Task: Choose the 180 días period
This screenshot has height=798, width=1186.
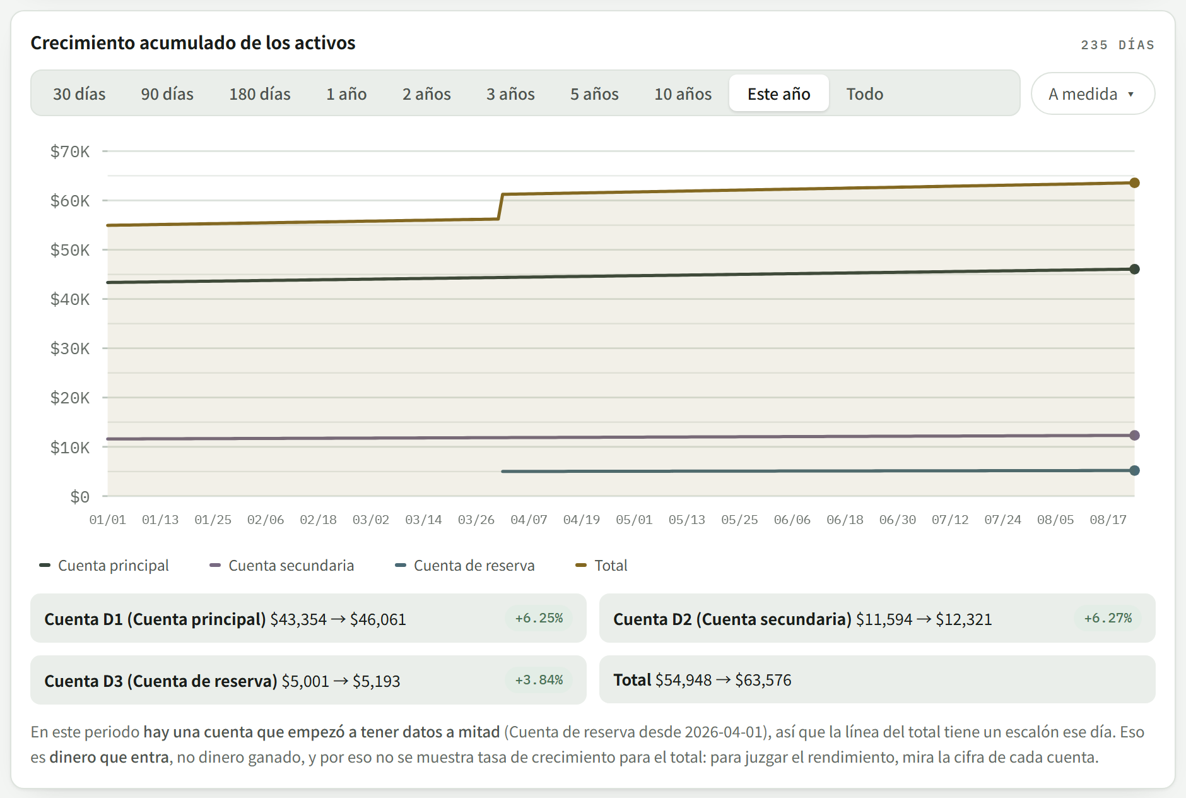Action: tap(260, 93)
